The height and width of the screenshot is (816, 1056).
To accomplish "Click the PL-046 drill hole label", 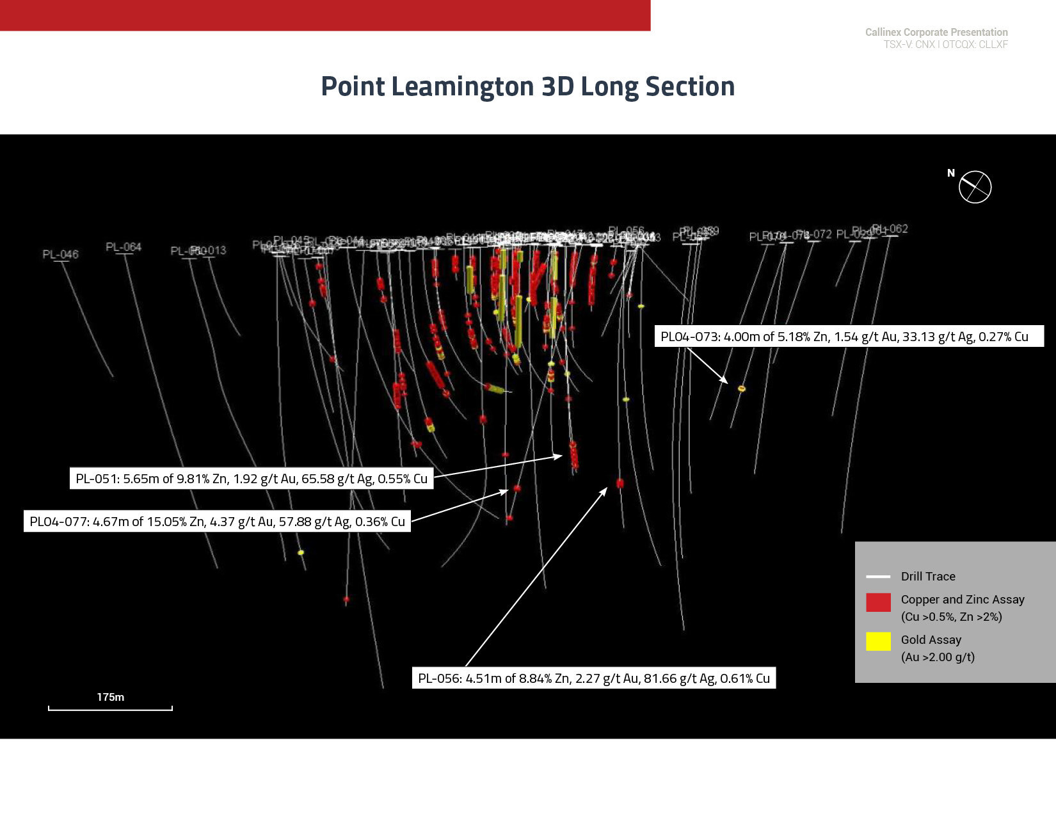I will point(60,254).
